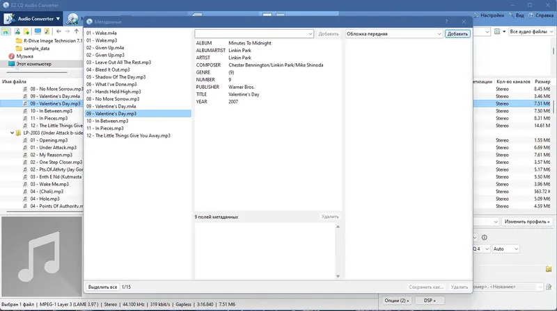
Task: Select Этот компьютер in the folder tree
Action: tap(30, 64)
